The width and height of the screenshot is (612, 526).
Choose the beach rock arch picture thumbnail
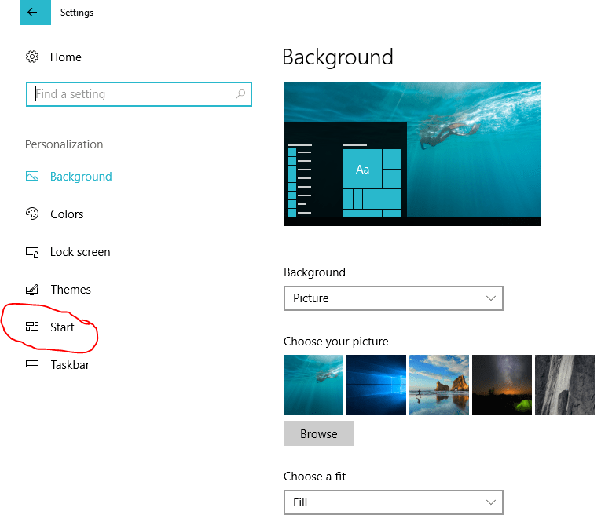[x=439, y=385]
